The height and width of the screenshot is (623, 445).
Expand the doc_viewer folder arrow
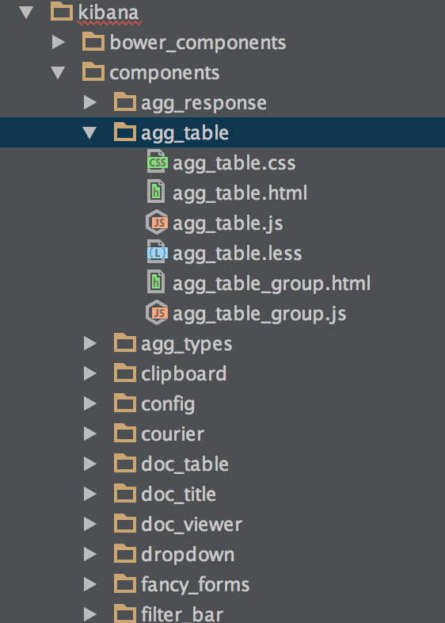(x=90, y=524)
